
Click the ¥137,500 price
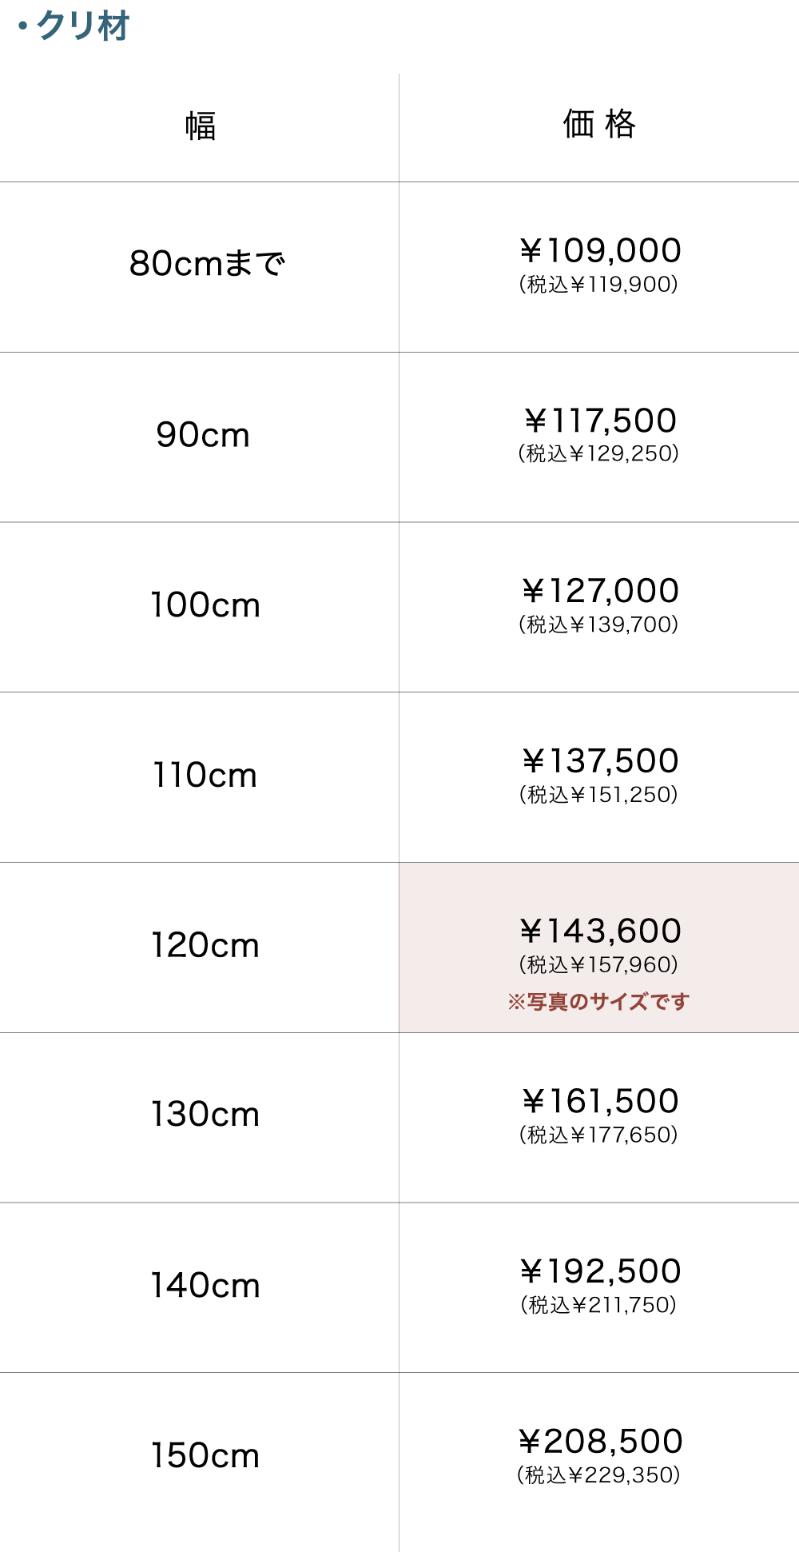600,760
